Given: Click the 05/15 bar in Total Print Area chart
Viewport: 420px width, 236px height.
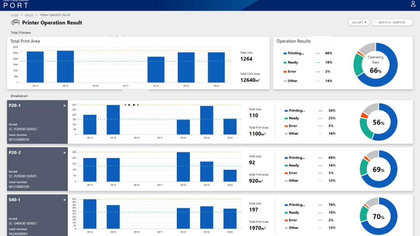Looking at the screenshot, I should click(65, 67).
